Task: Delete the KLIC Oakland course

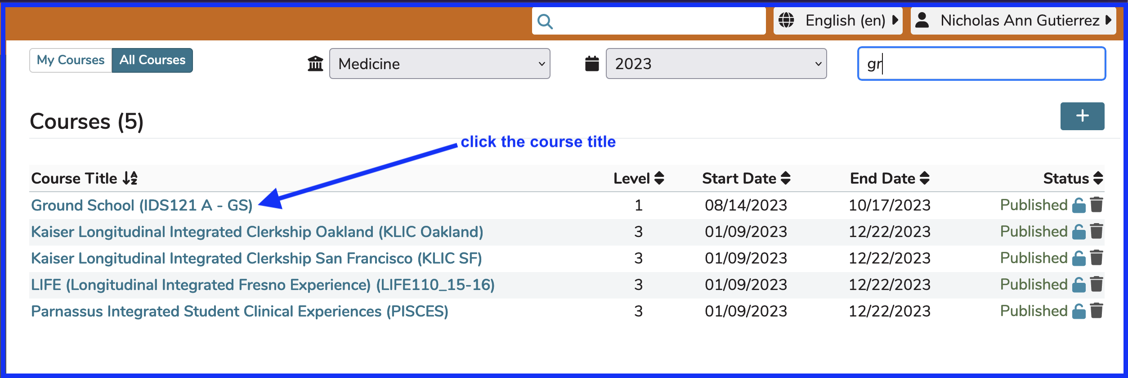Action: (x=1097, y=231)
